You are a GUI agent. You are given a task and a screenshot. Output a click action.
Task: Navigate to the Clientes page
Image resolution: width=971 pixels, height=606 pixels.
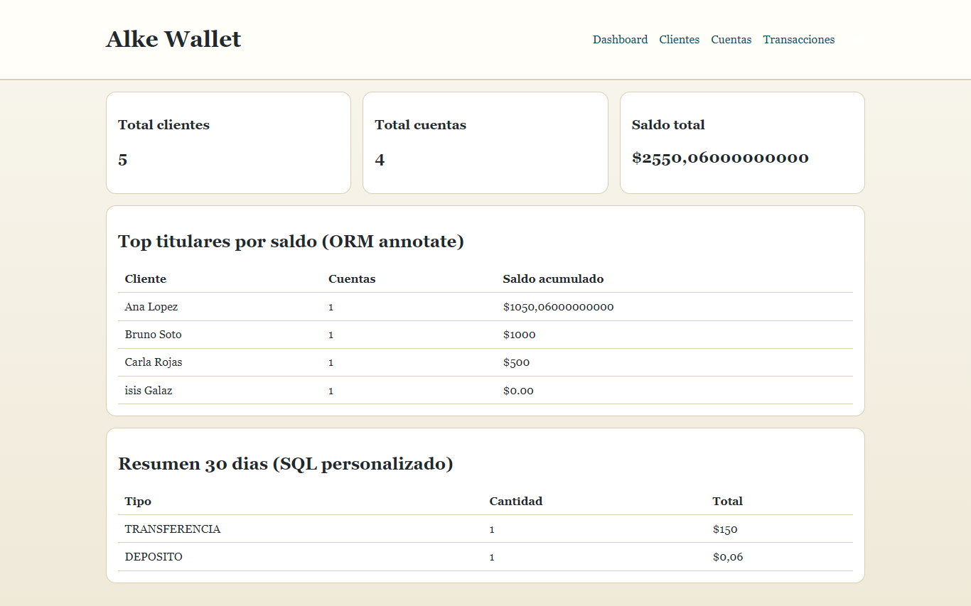(679, 40)
